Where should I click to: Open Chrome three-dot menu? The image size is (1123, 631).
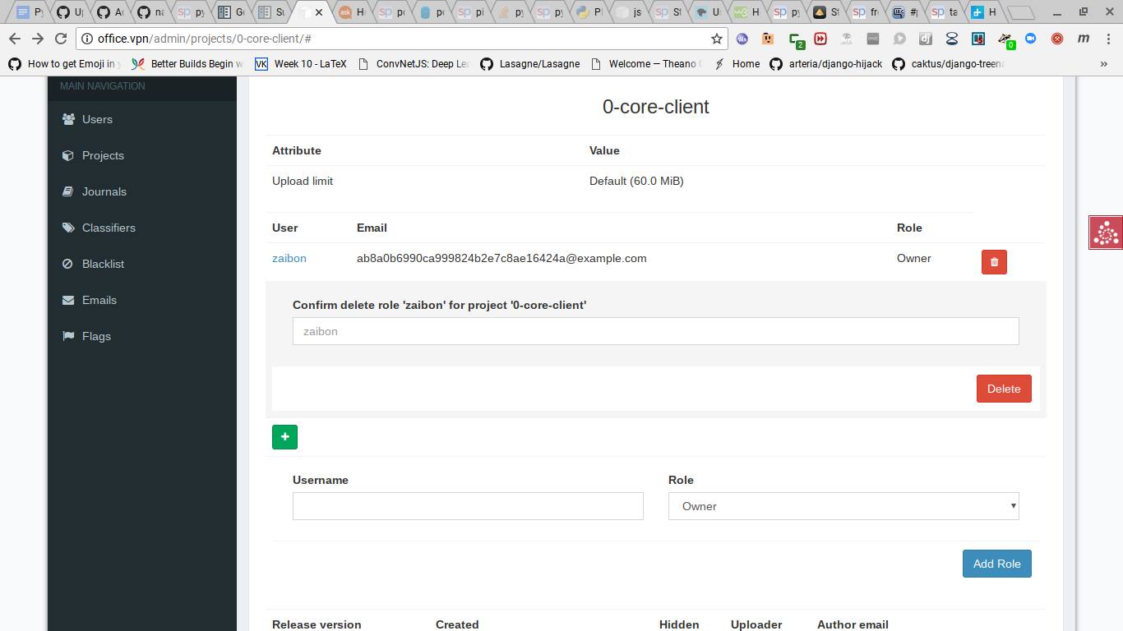1108,39
